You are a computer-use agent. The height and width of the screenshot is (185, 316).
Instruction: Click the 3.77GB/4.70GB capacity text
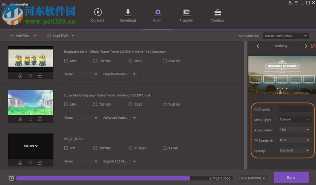coord(220,178)
